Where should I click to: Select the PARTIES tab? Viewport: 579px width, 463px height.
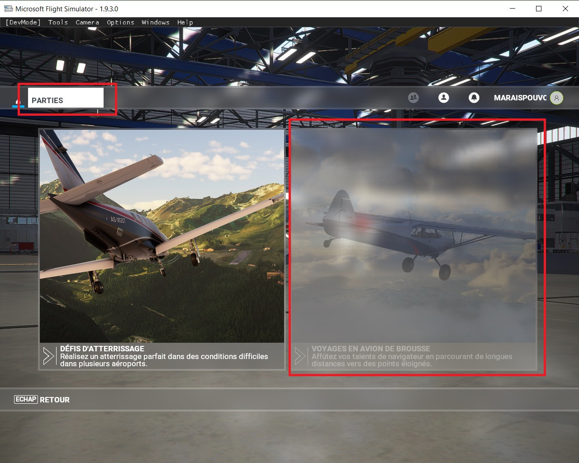(x=66, y=98)
